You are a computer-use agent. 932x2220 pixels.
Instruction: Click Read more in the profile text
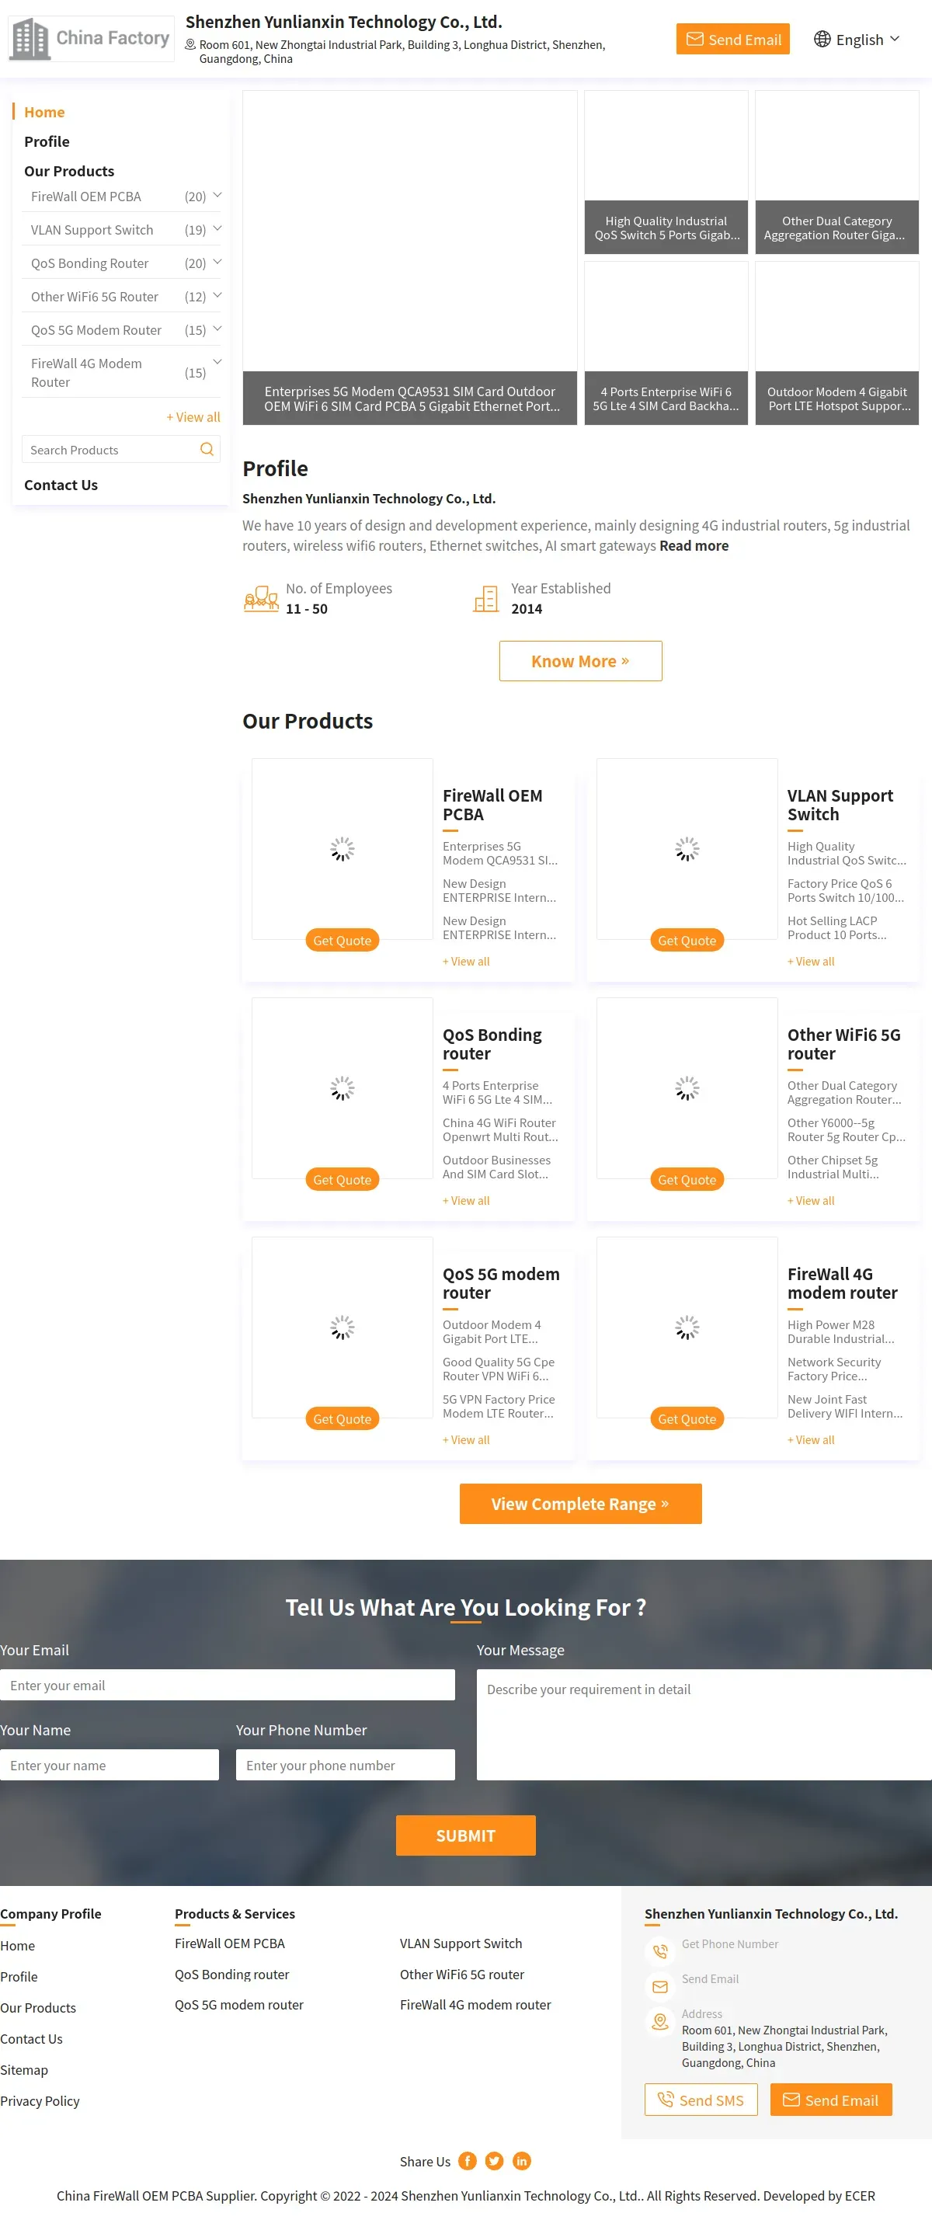(x=694, y=545)
